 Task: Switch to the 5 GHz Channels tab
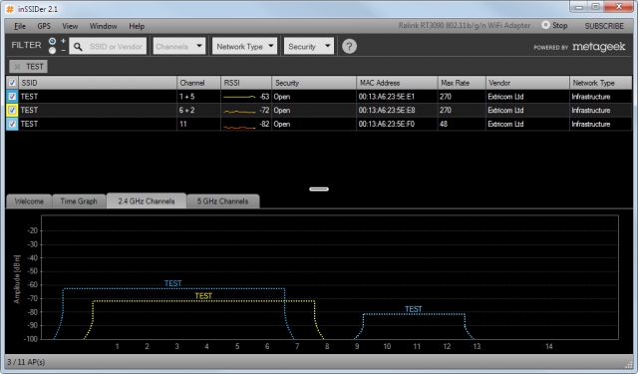click(x=222, y=201)
